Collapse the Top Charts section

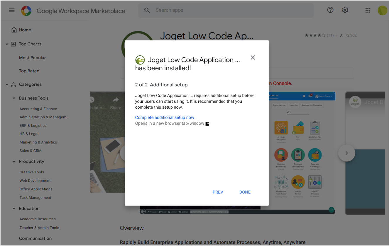(x=7, y=44)
